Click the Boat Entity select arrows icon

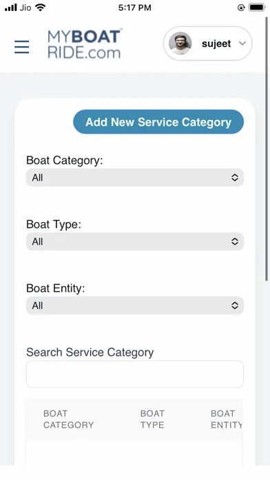coord(235,306)
